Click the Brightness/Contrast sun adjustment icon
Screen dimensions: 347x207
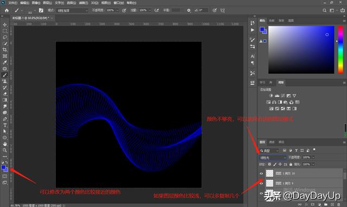(x=271, y=96)
